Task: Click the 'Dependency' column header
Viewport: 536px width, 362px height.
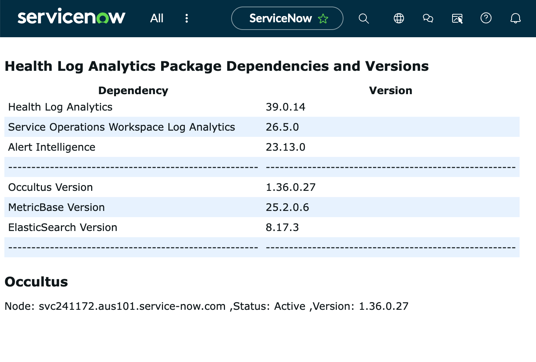Action: tap(133, 90)
